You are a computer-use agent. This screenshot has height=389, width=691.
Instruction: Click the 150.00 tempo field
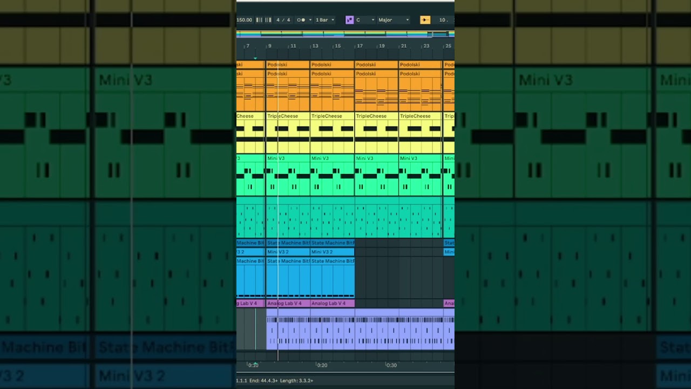(x=245, y=20)
